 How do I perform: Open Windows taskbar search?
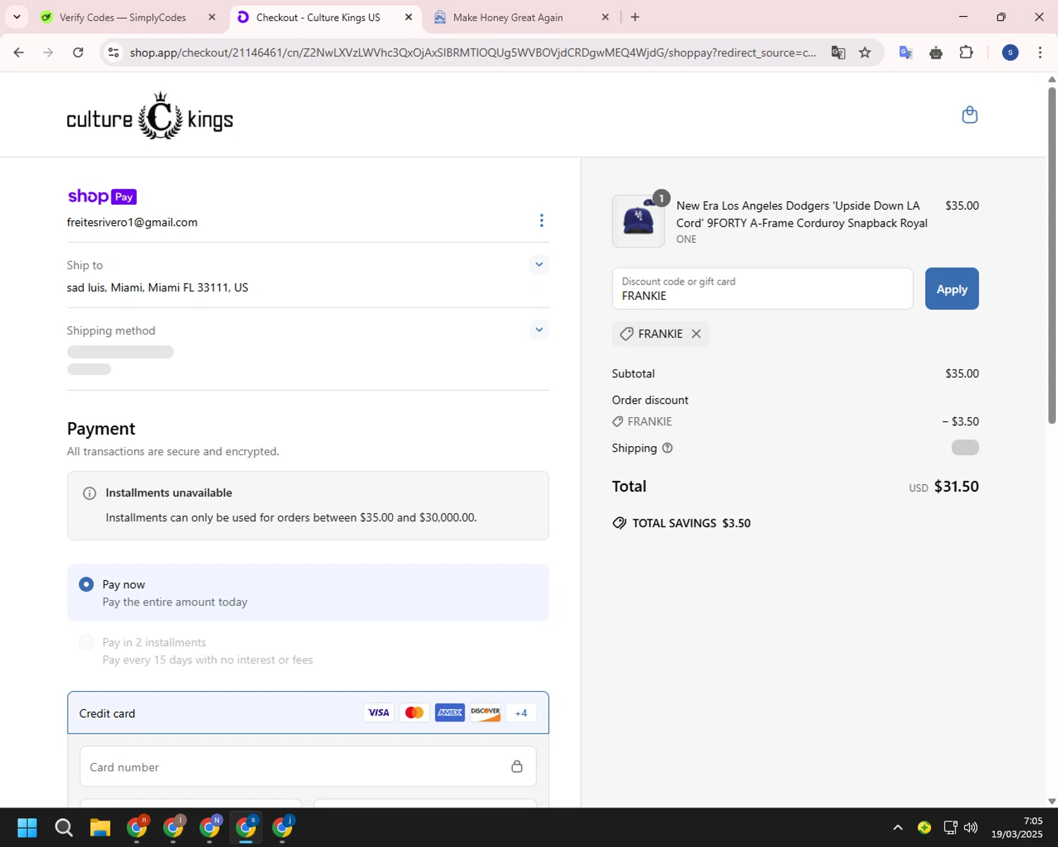click(x=63, y=827)
